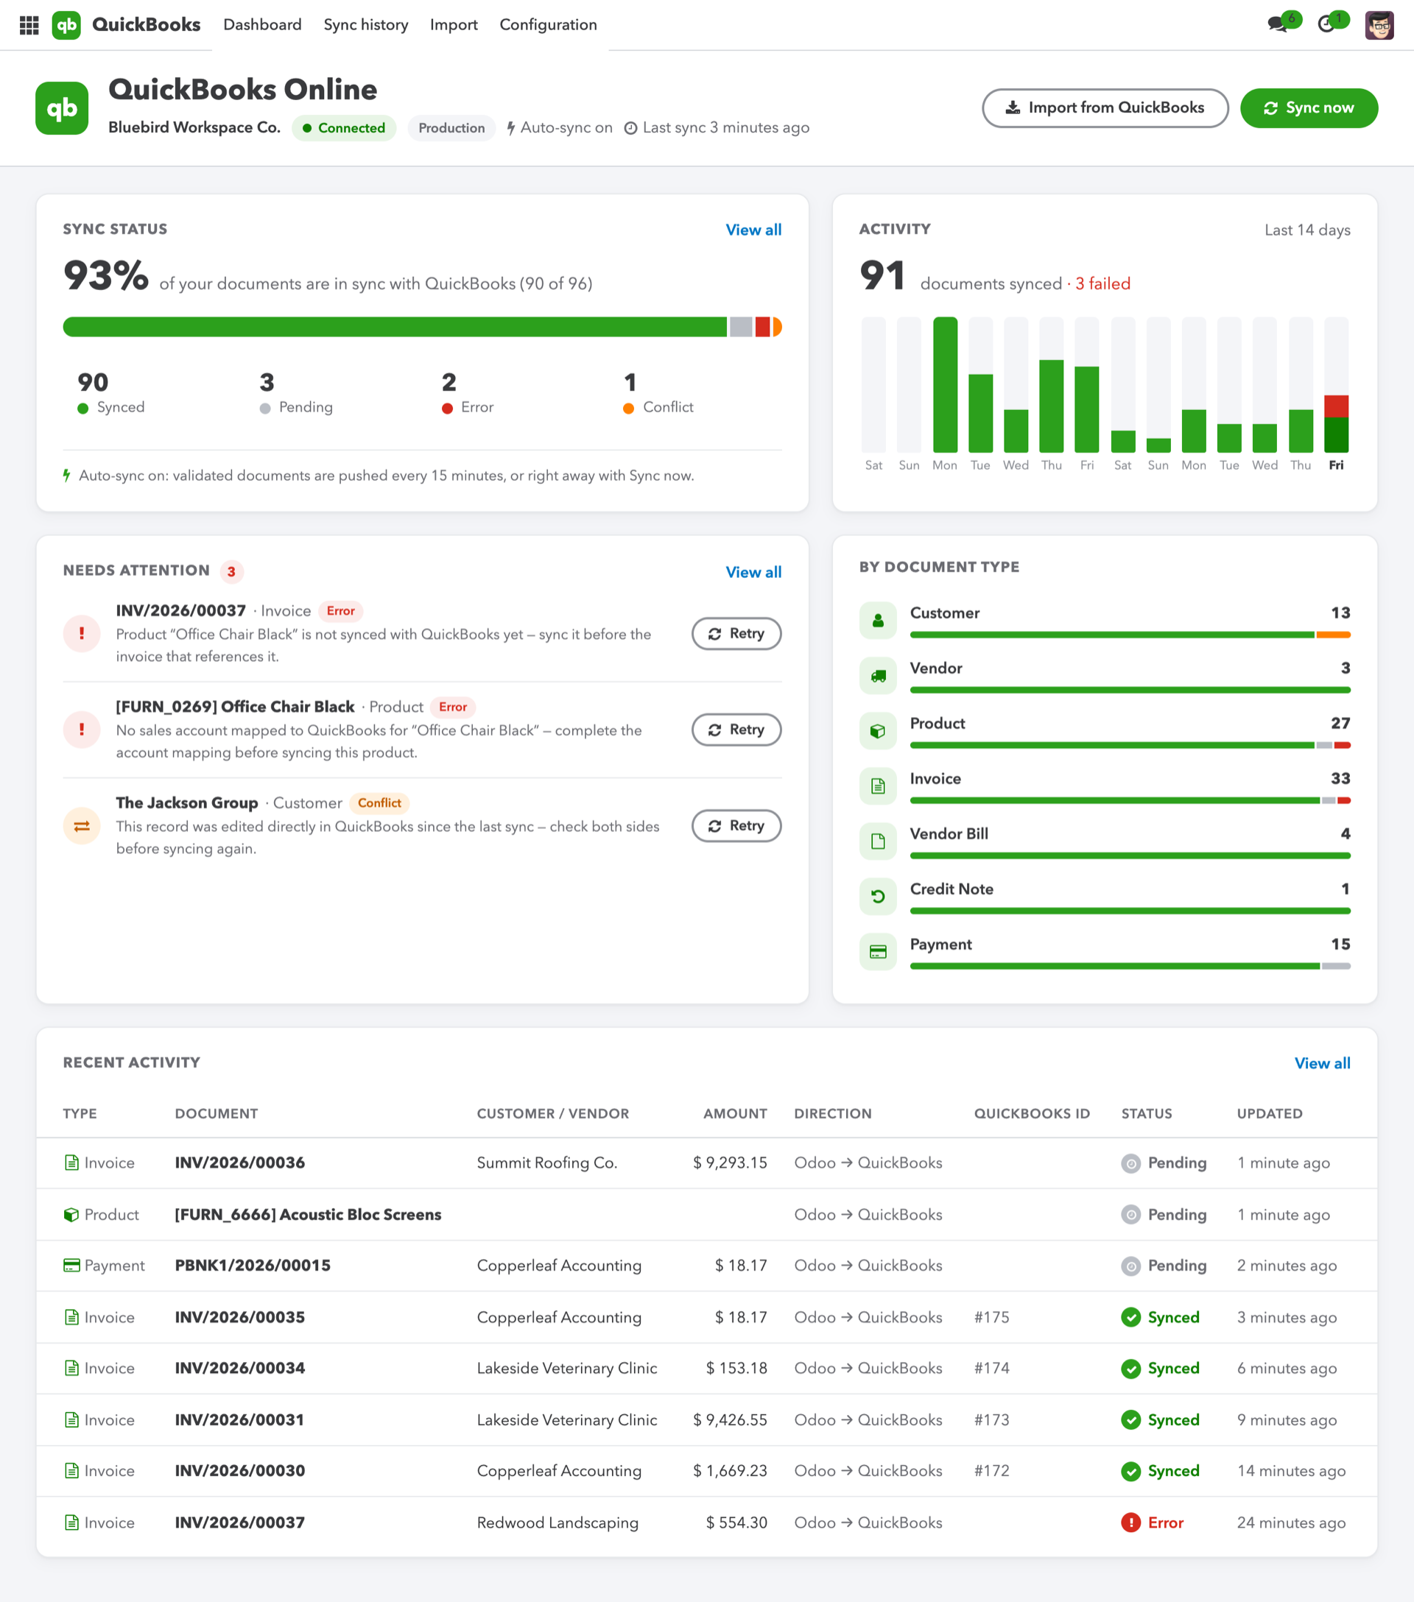The width and height of the screenshot is (1414, 1602).
Task: Click View all in Recent Activity
Action: (1322, 1064)
